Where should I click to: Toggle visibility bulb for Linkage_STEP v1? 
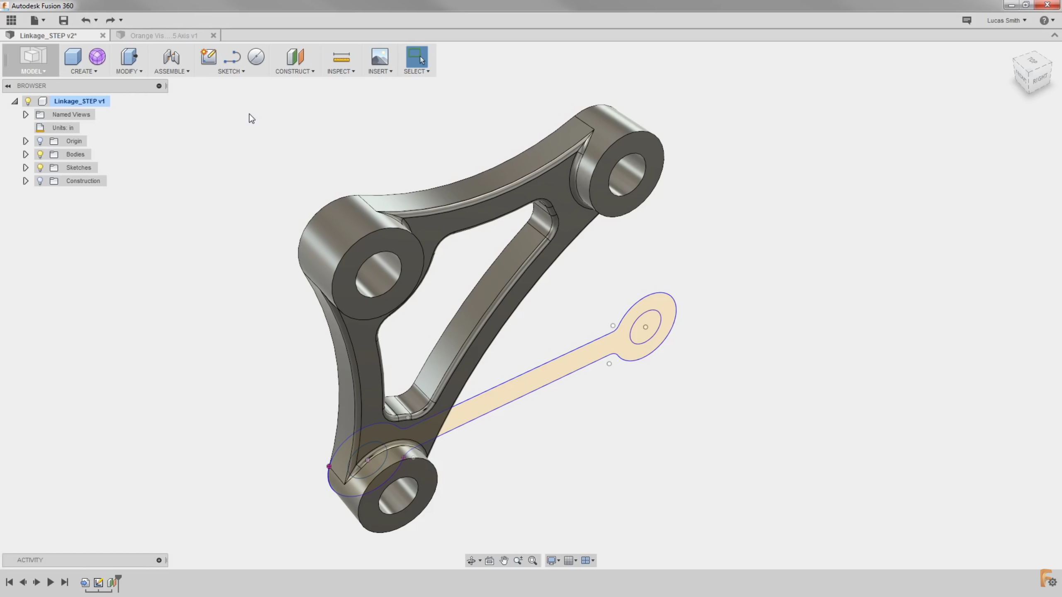pos(28,101)
